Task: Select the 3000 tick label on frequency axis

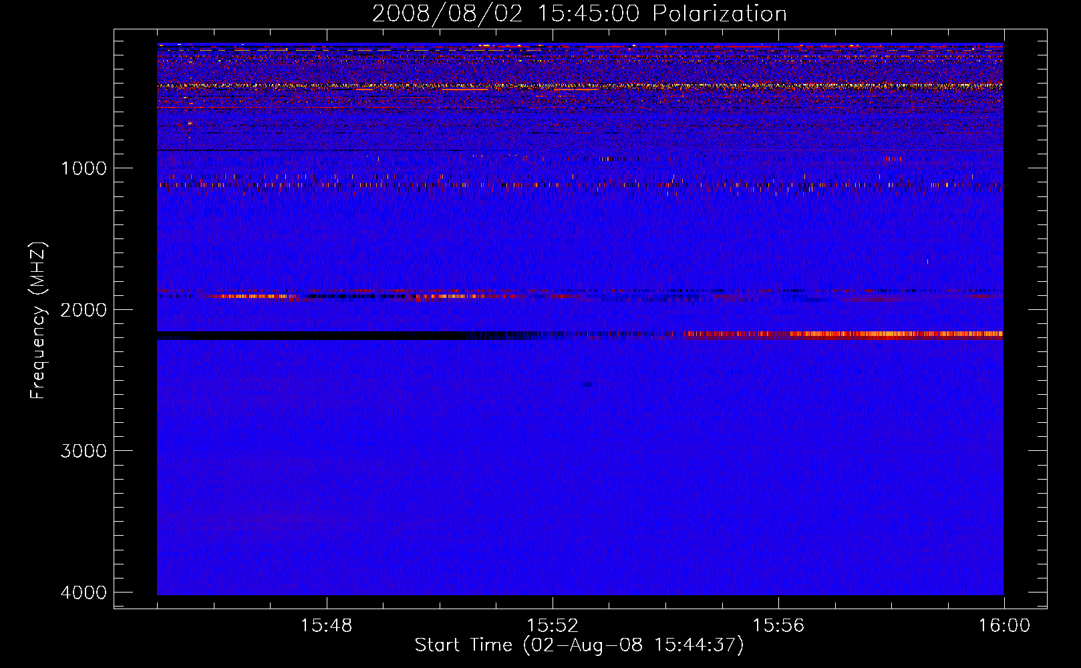Action: click(84, 451)
